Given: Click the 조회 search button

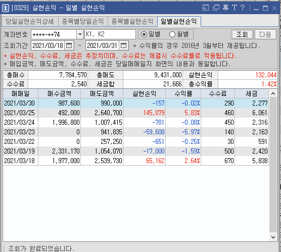Looking at the screenshot, I should (x=242, y=34).
